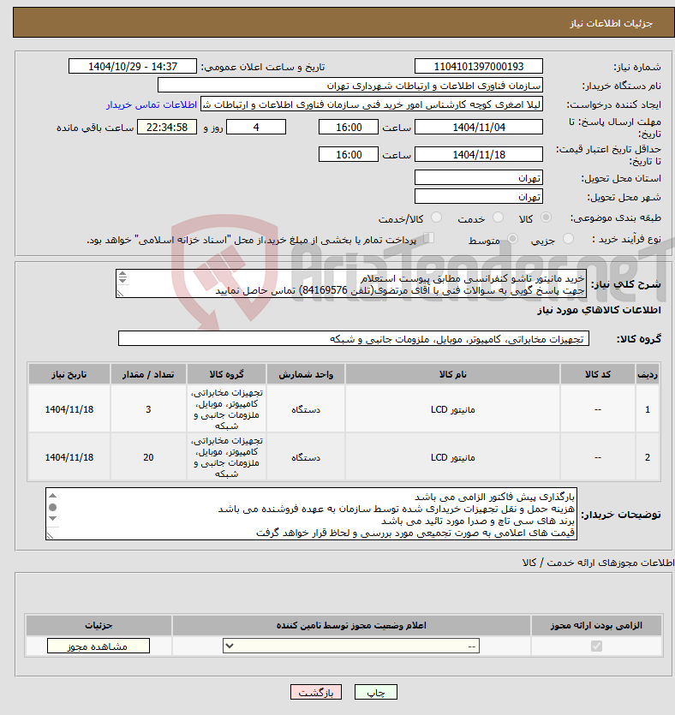Click the print button (چاپ)
Screen dimensions: 675x715
(x=376, y=692)
